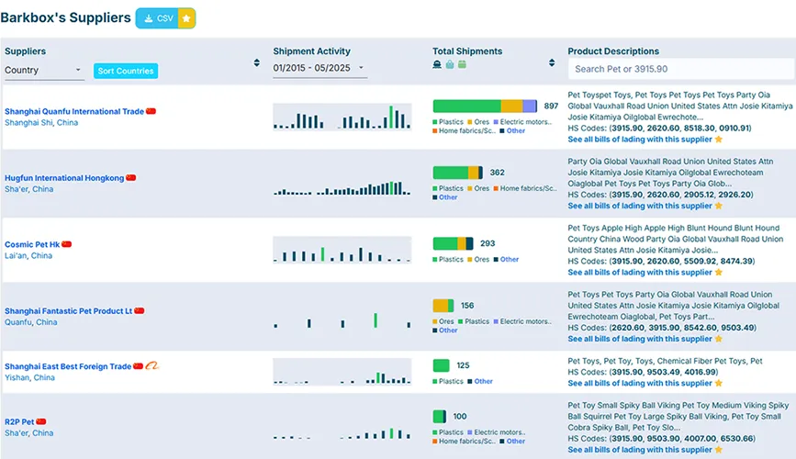Click Cosmic Pet Hk shipment activity chart
This screenshot has width=796, height=459.
(x=342, y=250)
